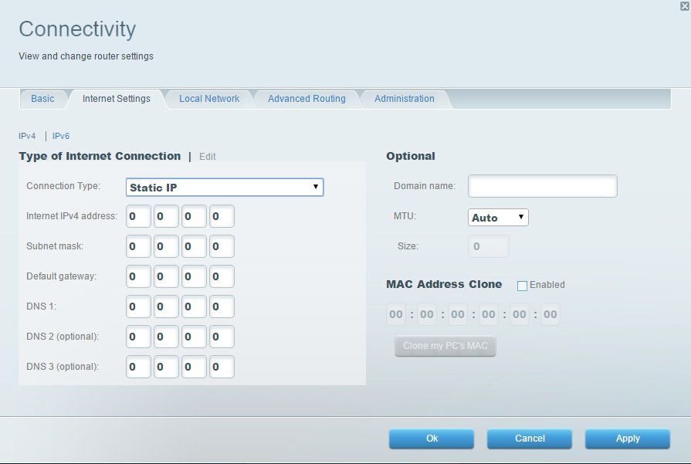Apply the router settings

tap(627, 439)
